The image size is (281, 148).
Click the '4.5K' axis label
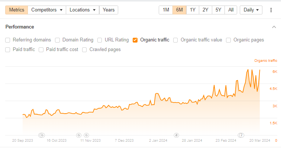tap(274, 89)
